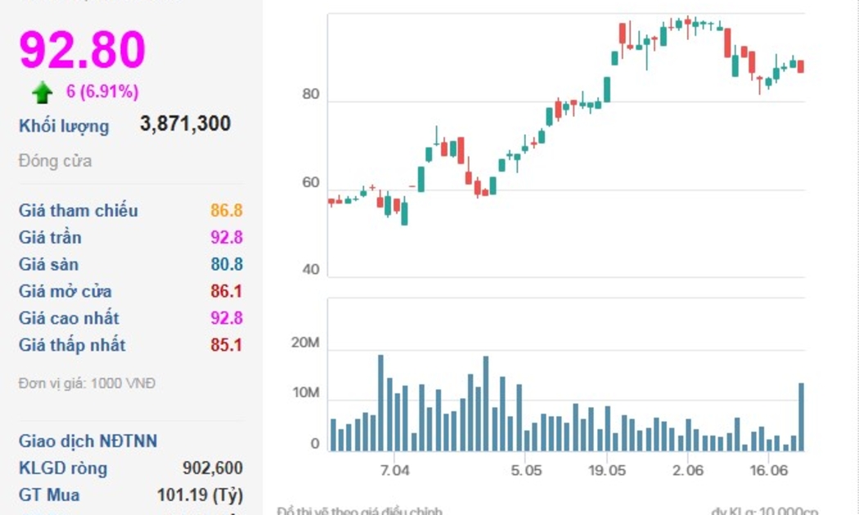Click the Giá sàn value 80.8
This screenshot has height=515, width=859.
226,265
